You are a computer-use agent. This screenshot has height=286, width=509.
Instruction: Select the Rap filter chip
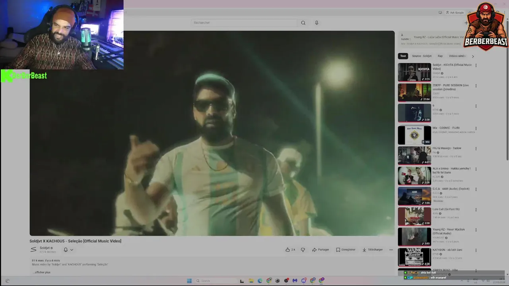point(440,56)
